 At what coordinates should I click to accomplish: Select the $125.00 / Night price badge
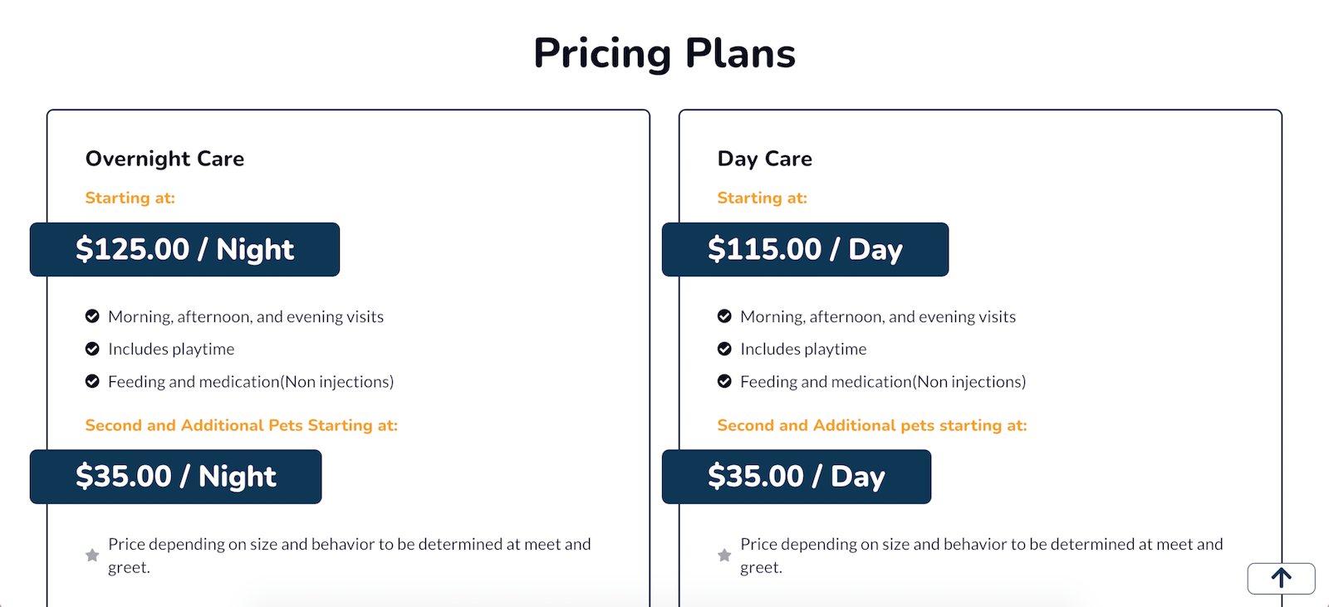[184, 249]
